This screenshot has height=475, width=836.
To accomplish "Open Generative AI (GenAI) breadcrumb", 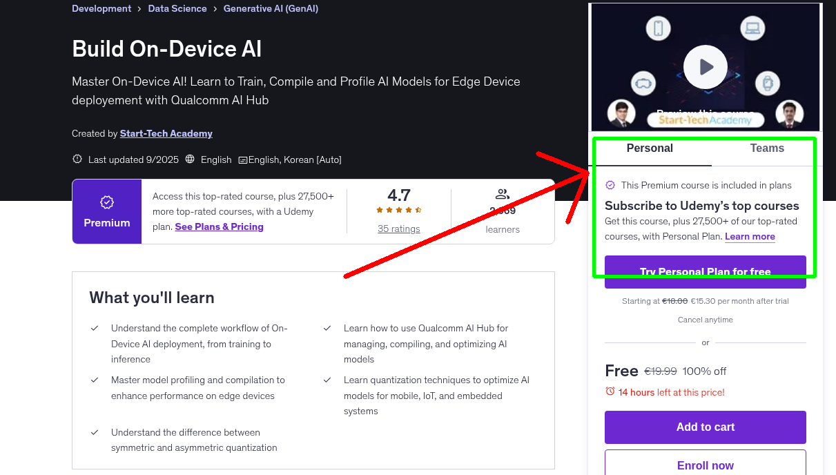I will click(x=271, y=9).
